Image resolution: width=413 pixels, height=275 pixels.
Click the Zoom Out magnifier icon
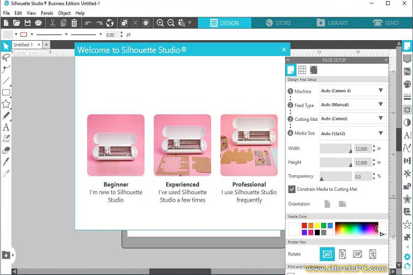click(171, 23)
